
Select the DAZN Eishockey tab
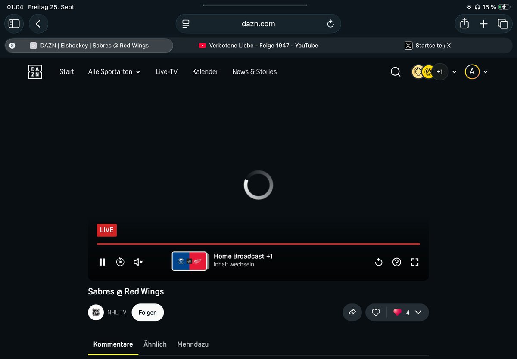tap(89, 45)
